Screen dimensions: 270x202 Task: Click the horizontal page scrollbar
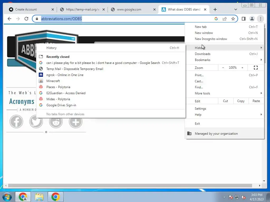point(130,185)
